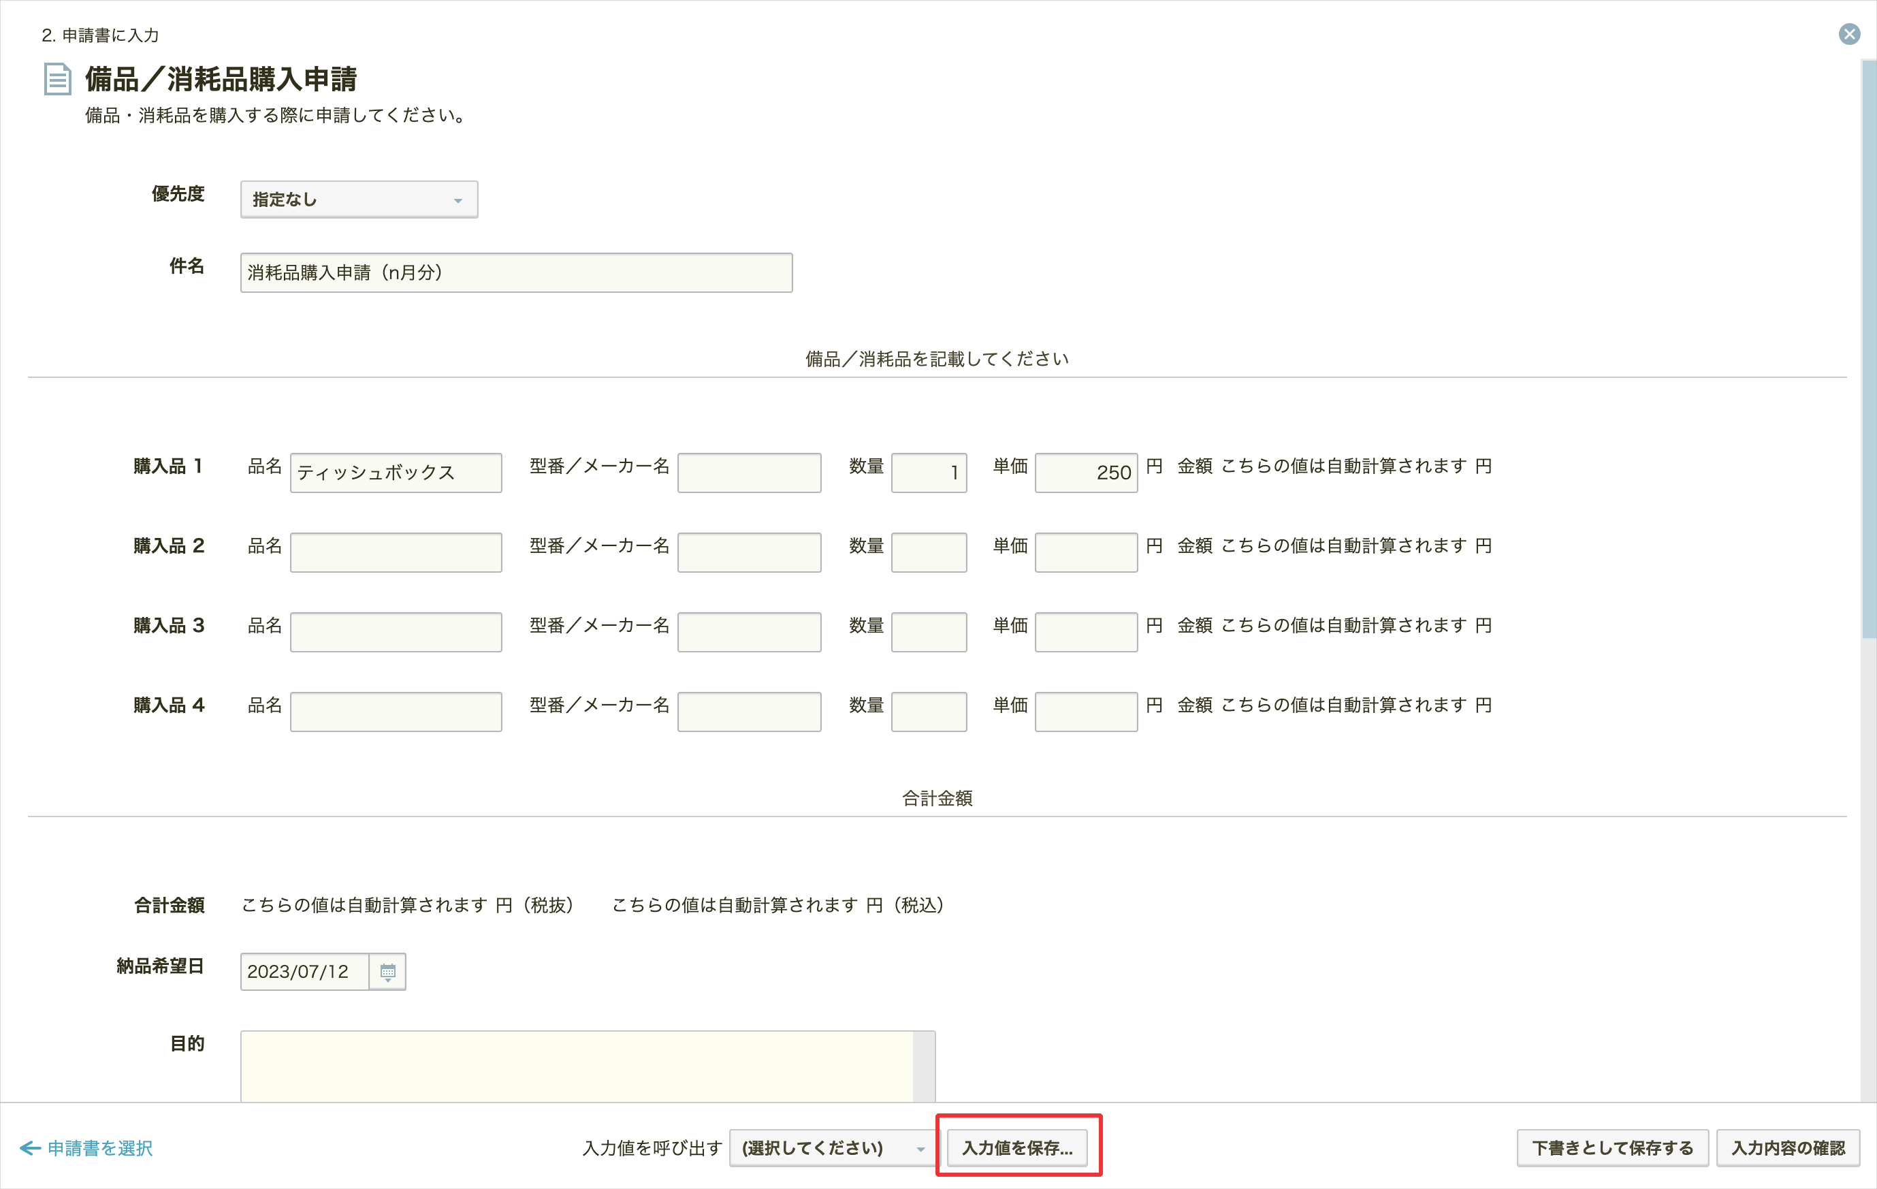This screenshot has width=1877, height=1189.
Task: Click the 備品／消耗品を記載してください section heading
Action: (937, 359)
